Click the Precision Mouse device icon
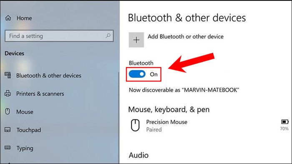This screenshot has height=164, width=292. click(135, 125)
